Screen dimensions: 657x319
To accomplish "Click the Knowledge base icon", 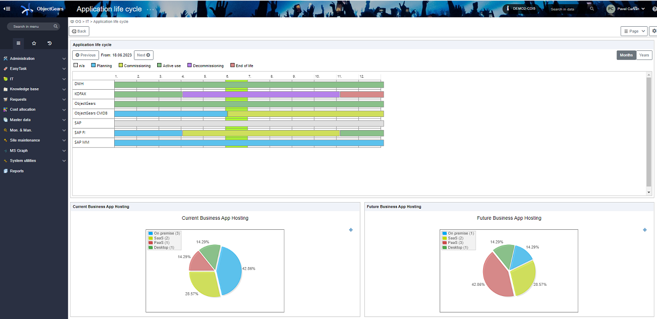I will click(x=5, y=89).
